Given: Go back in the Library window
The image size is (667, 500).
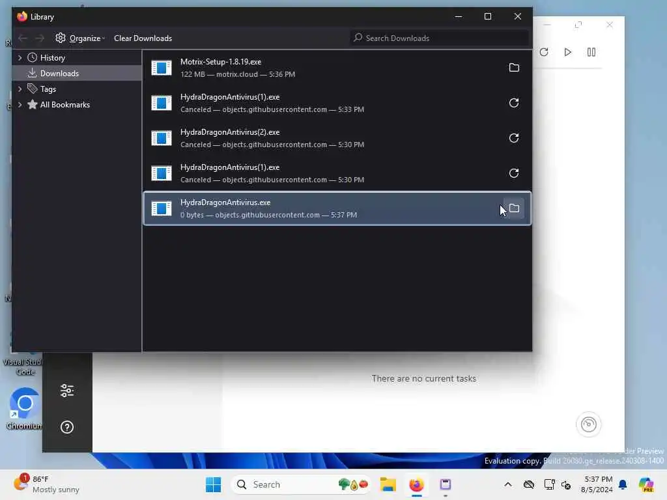Looking at the screenshot, I should tap(23, 38).
